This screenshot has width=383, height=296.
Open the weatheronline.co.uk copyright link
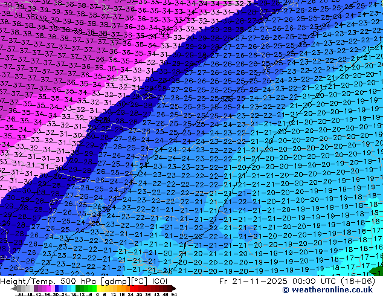click(x=327, y=290)
